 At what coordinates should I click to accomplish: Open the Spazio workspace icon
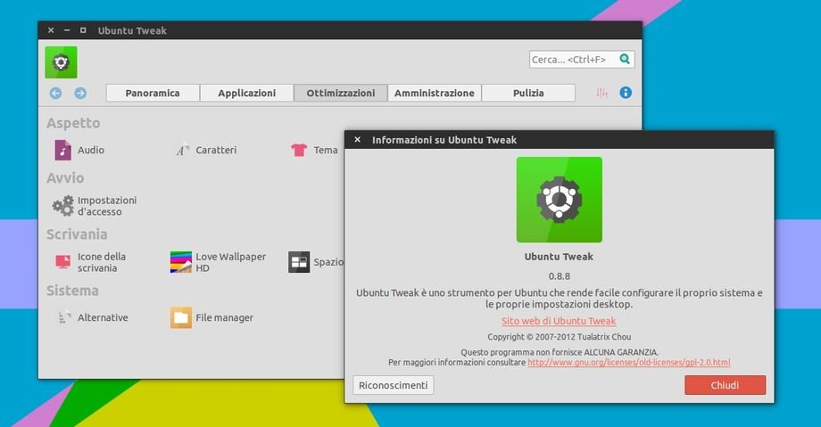coord(299,262)
